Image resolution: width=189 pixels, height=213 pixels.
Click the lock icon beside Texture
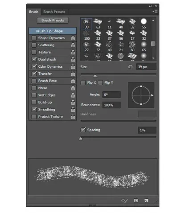click(x=73, y=52)
